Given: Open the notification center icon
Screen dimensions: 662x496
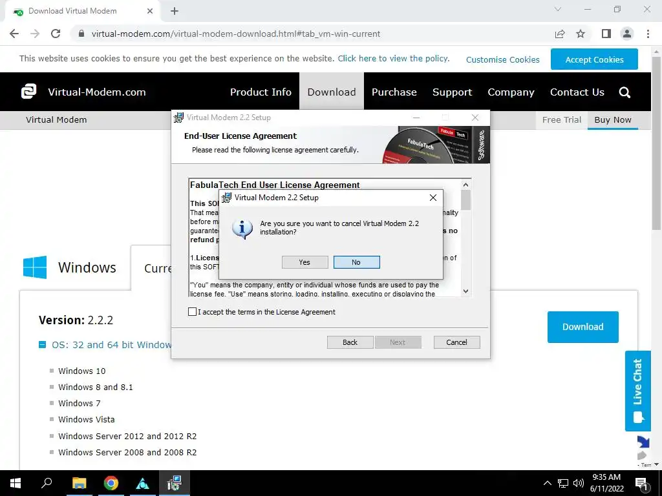Looking at the screenshot, I should pos(642,484).
